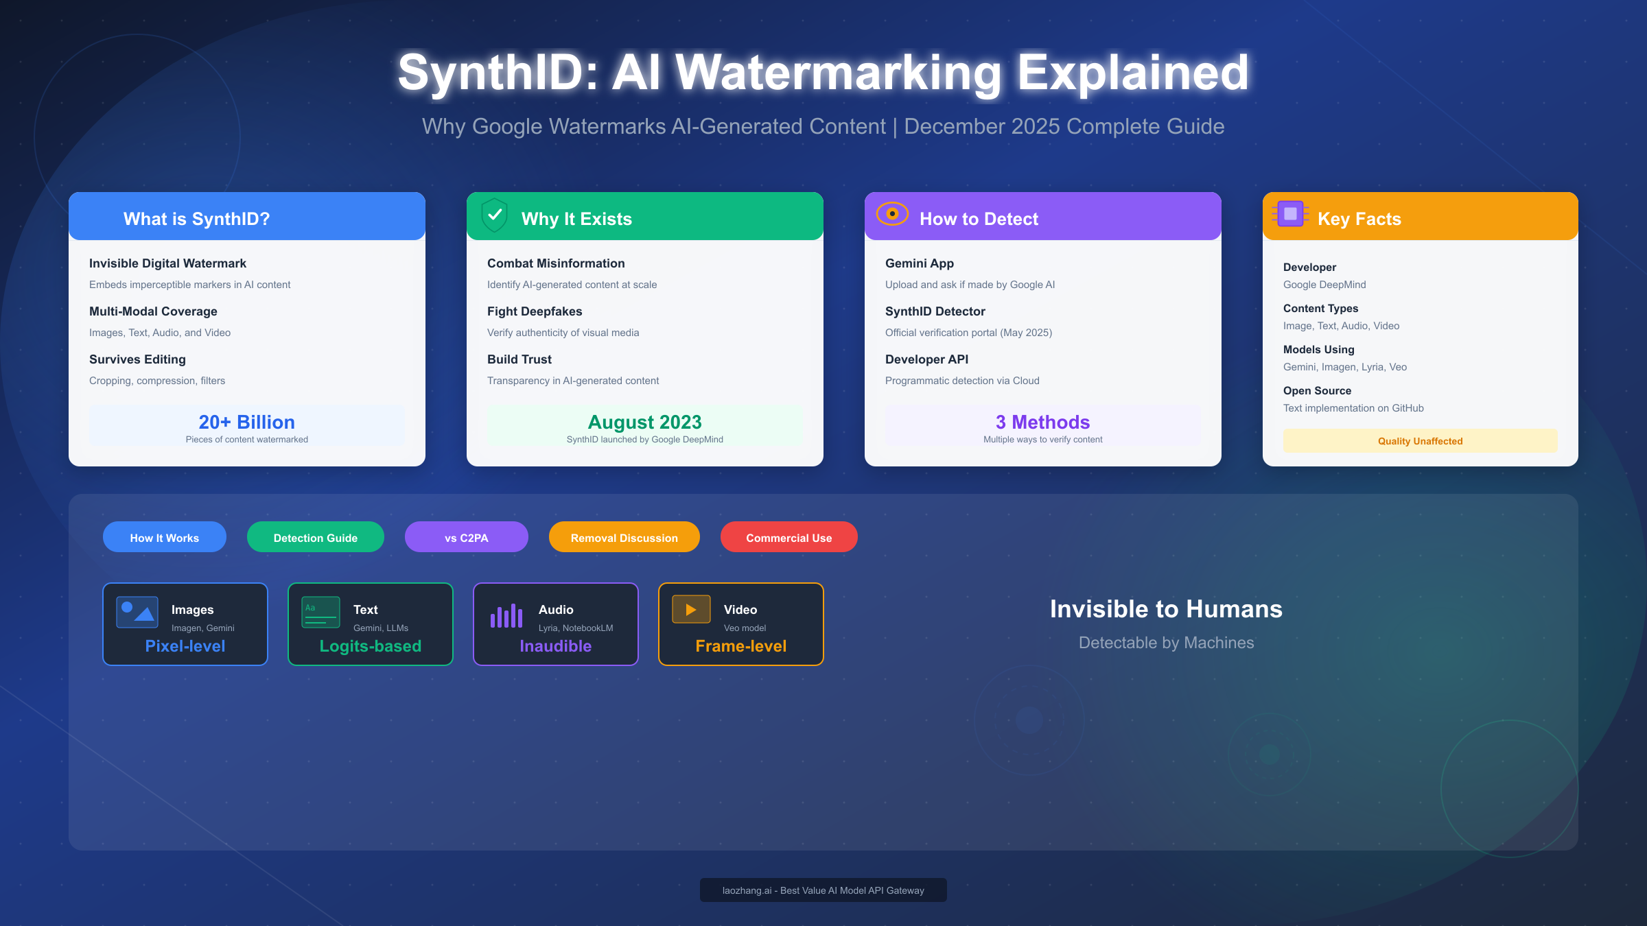
Task: Click the chip icon on Key Facts header
Action: (1291, 214)
